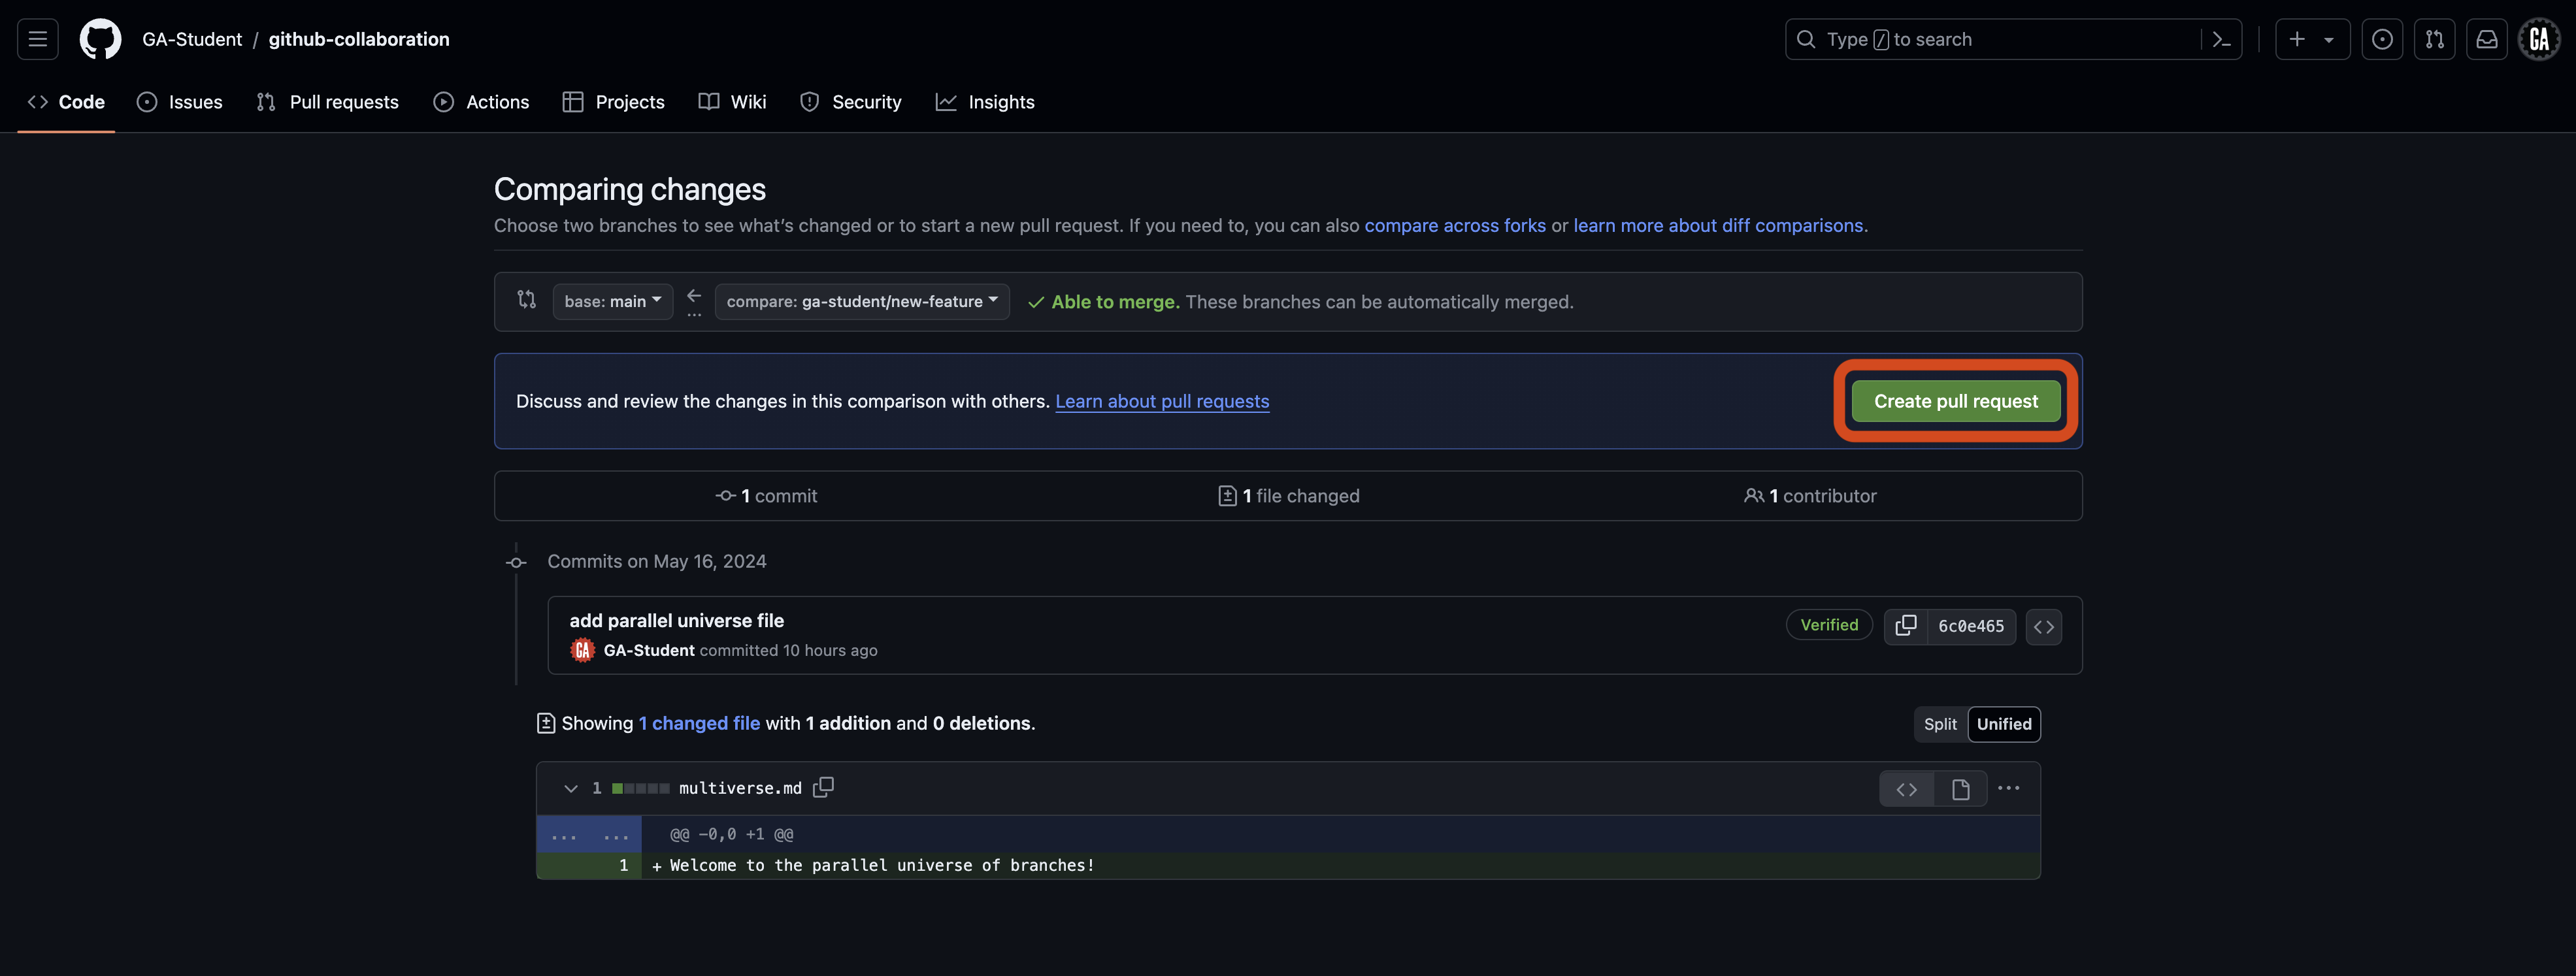Switch to the Pull requests tab

point(327,101)
